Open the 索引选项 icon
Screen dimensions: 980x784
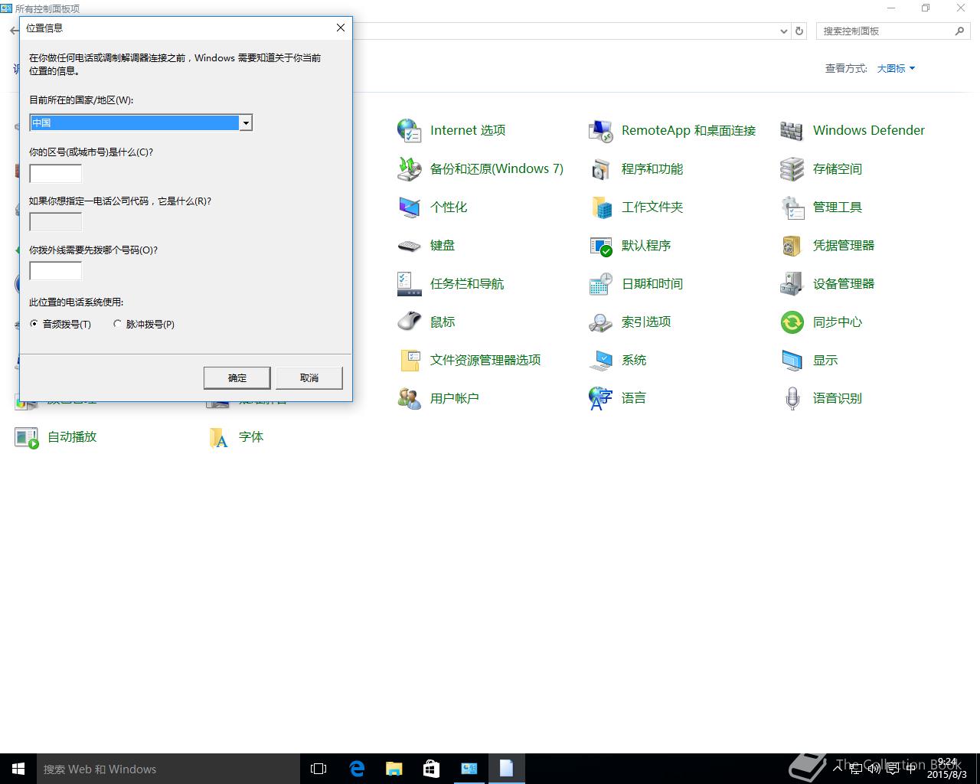tap(601, 322)
